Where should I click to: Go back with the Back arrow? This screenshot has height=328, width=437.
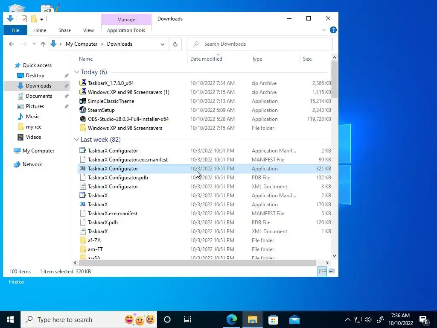point(12,44)
